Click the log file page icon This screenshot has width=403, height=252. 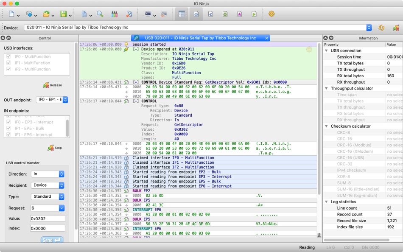point(84,14)
